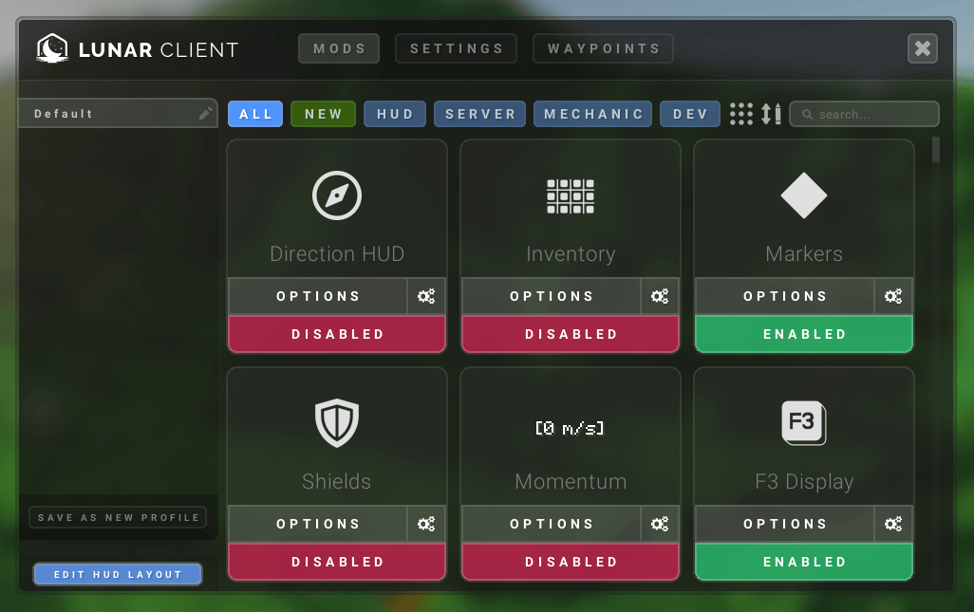This screenshot has width=974, height=612.
Task: Click the gear icon for Momentum mod
Action: coord(660,524)
